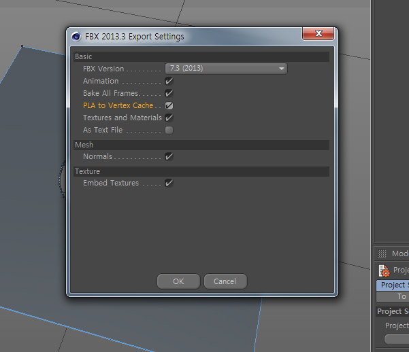
Task: Click the Project settings gear icon
Action: 384,270
